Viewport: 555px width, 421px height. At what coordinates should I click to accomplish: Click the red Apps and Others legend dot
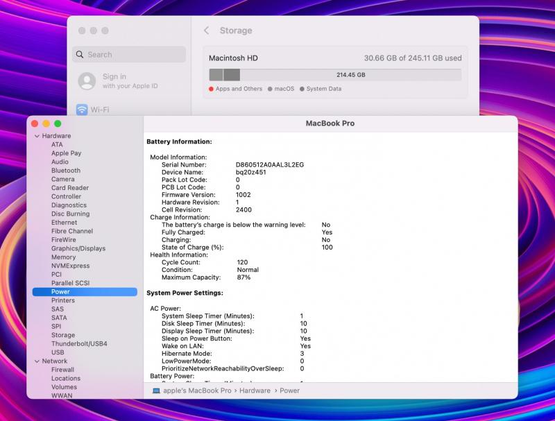[212, 89]
